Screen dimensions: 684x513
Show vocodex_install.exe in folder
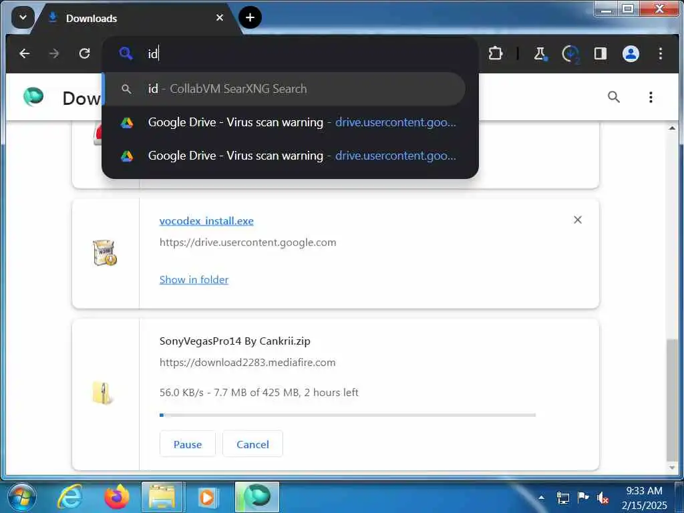[x=194, y=280]
